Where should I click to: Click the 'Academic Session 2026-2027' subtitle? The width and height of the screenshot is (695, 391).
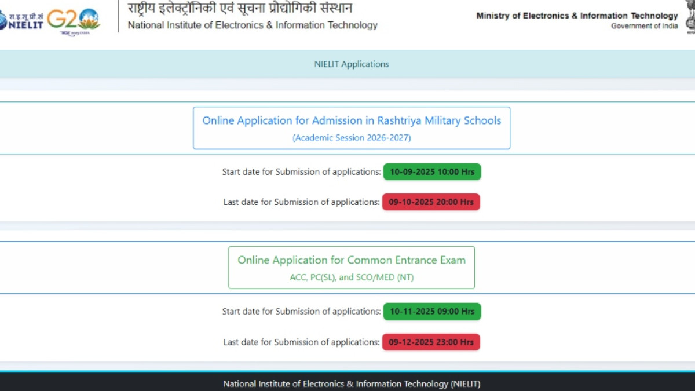tap(352, 138)
